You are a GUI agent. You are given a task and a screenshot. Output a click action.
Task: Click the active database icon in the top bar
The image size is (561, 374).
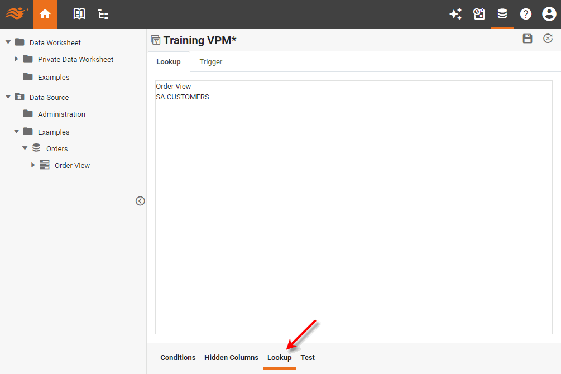point(502,14)
